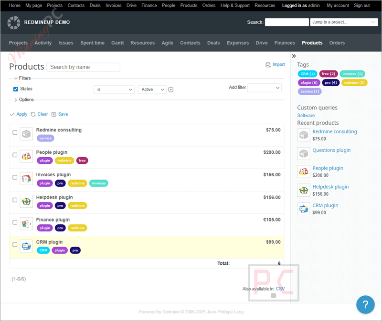
Task: Open the CRM plugin icon in list
Action: coord(26,246)
